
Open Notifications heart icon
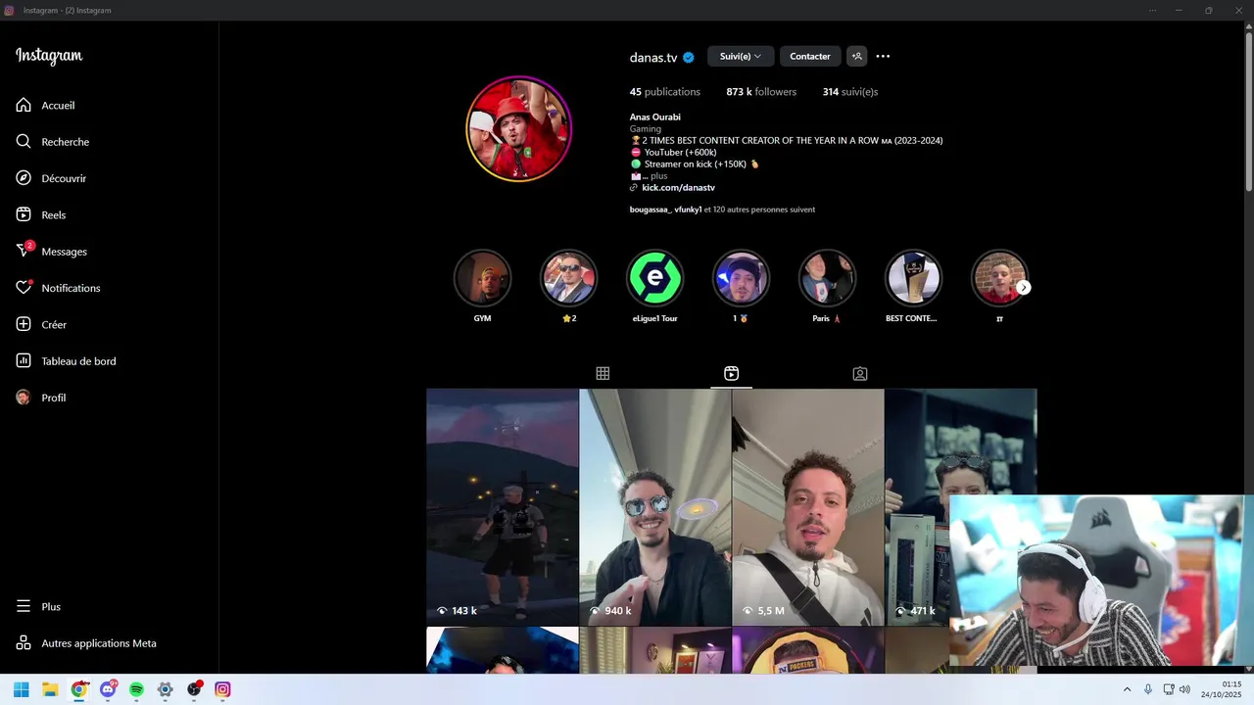[x=24, y=288]
